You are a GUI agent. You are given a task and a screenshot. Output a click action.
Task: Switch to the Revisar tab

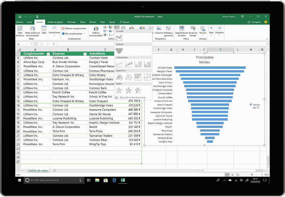point(93,22)
